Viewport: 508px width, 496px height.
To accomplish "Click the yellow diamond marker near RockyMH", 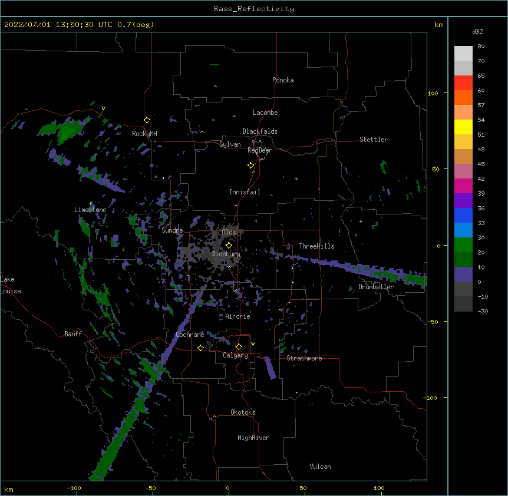I will coord(147,120).
